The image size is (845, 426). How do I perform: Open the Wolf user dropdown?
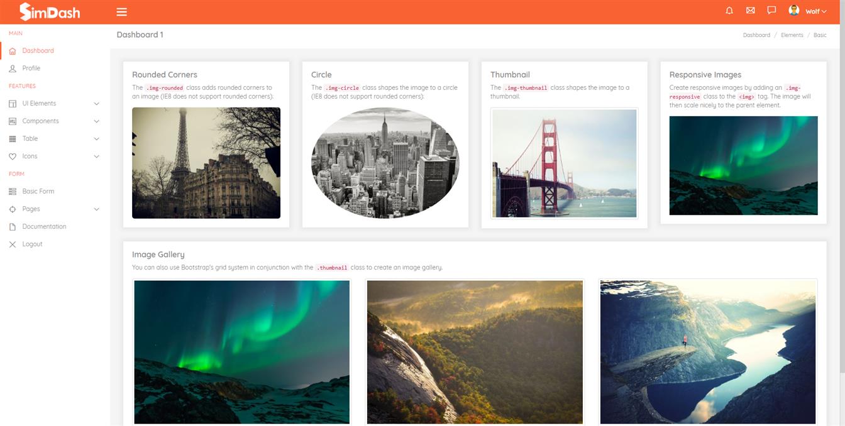pos(816,11)
